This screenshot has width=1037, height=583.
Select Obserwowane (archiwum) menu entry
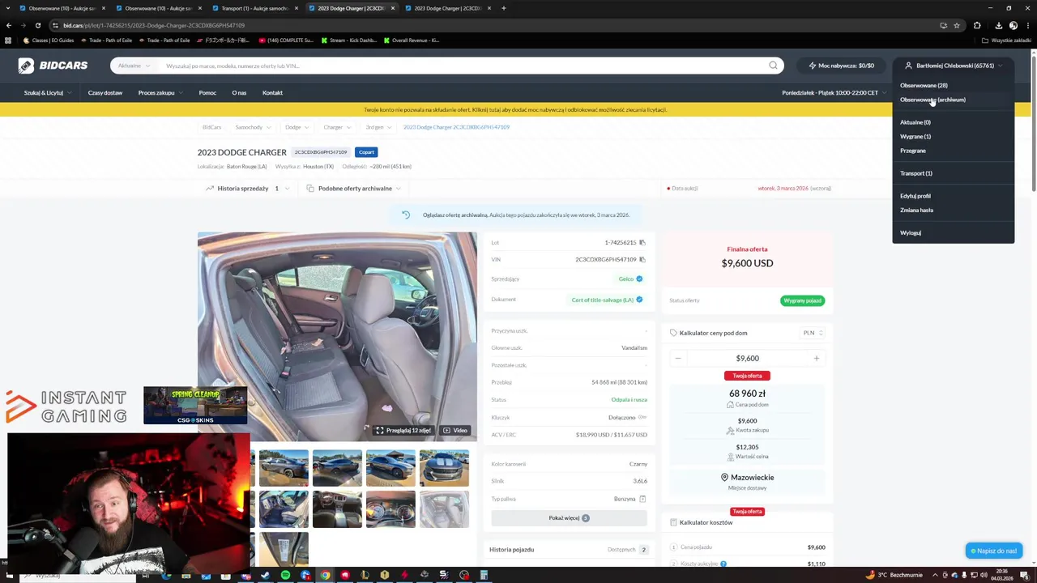point(932,100)
